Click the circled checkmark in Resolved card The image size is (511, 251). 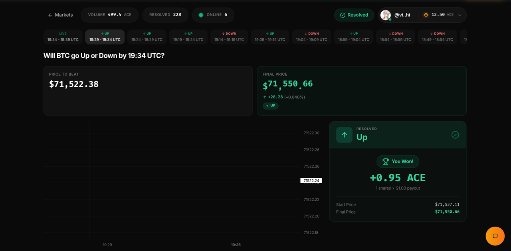tap(455, 135)
